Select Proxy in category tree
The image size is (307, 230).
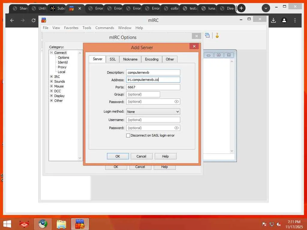(x=62, y=67)
